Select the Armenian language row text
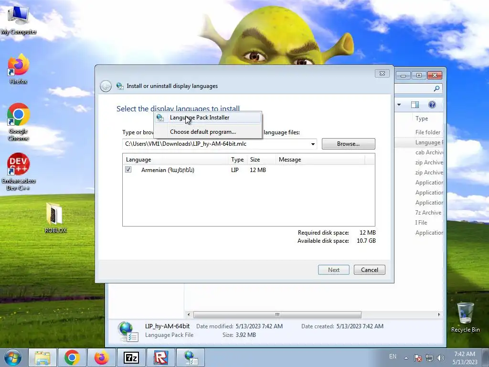Viewport: 489px width, 367px height. (x=168, y=170)
